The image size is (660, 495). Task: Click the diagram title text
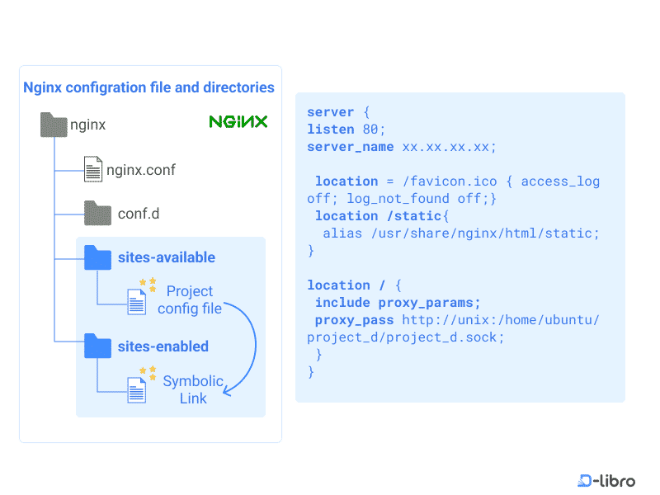click(148, 87)
